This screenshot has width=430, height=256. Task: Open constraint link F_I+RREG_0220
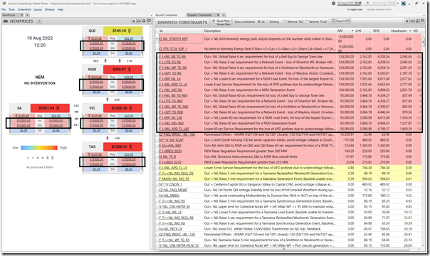tap(170, 151)
